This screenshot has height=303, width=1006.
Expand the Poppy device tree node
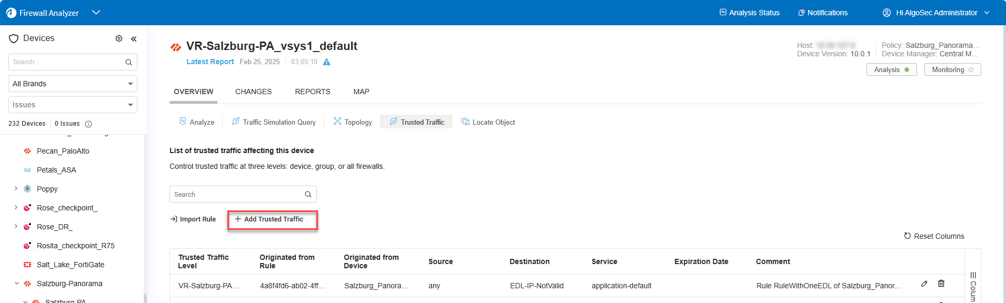point(16,189)
